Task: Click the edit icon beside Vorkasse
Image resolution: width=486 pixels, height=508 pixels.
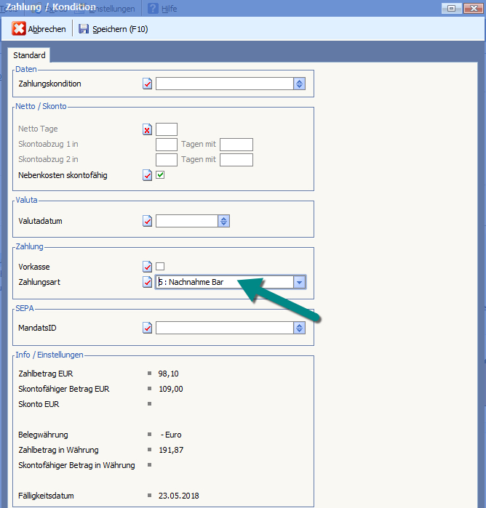Action: pos(148,267)
